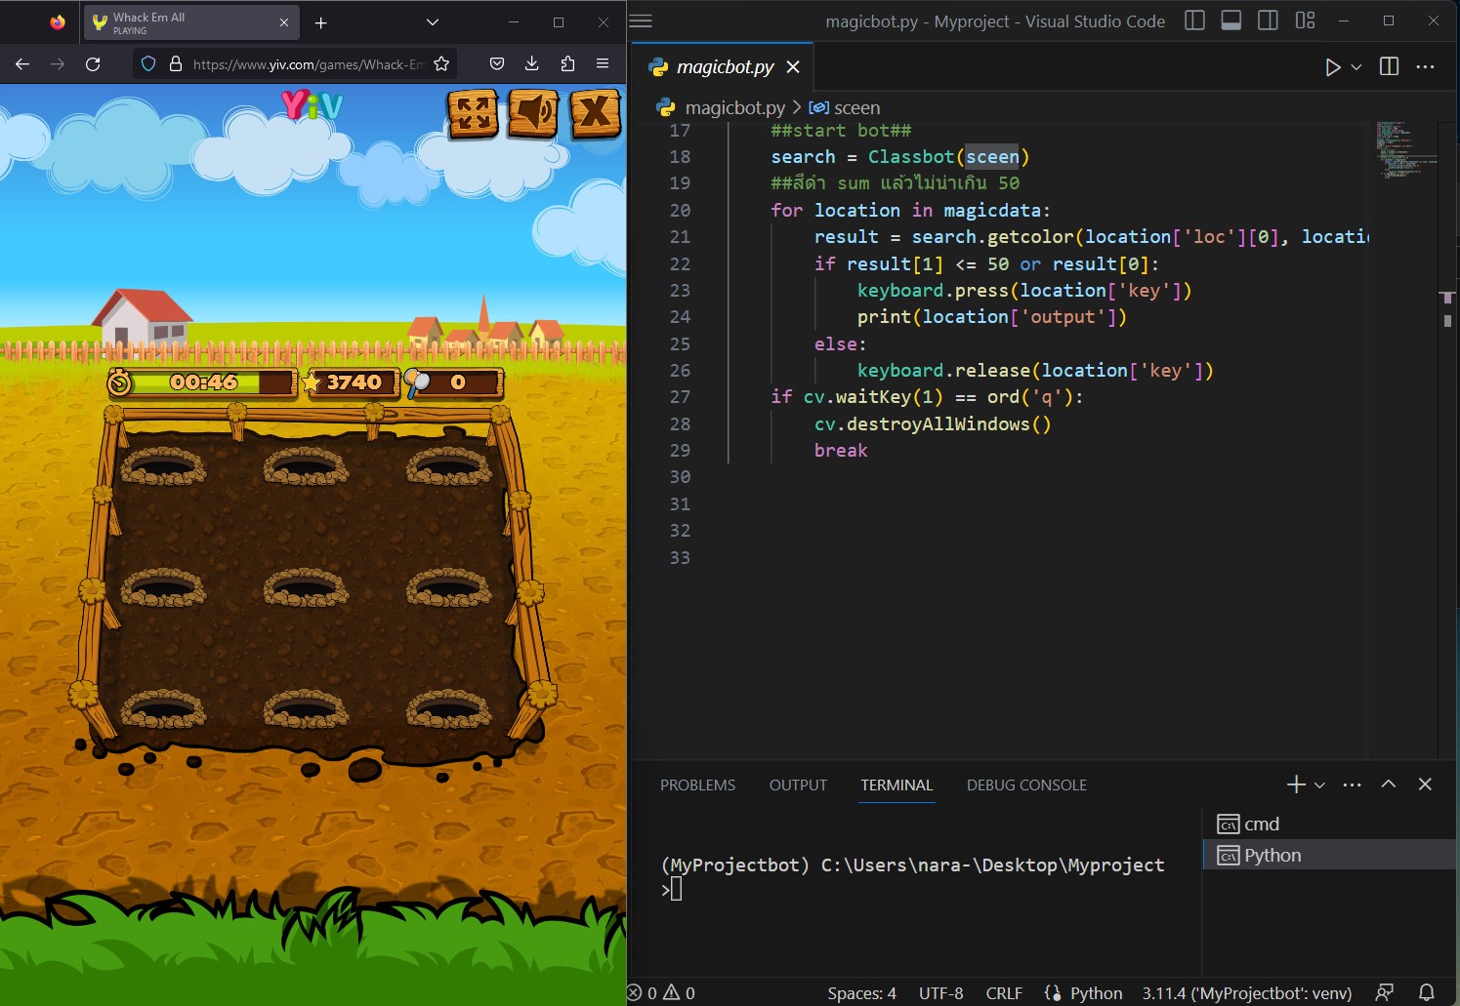1460x1006 pixels.
Task: Change end of line sequence CRLF
Action: (x=1004, y=993)
